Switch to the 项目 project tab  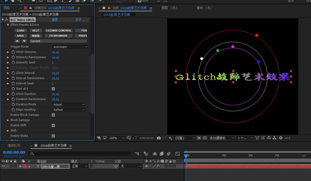click(x=7, y=8)
